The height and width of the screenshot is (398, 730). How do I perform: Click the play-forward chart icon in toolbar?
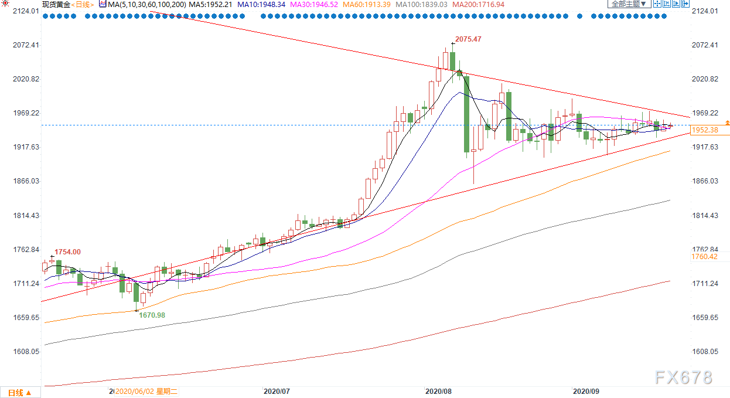click(x=676, y=4)
